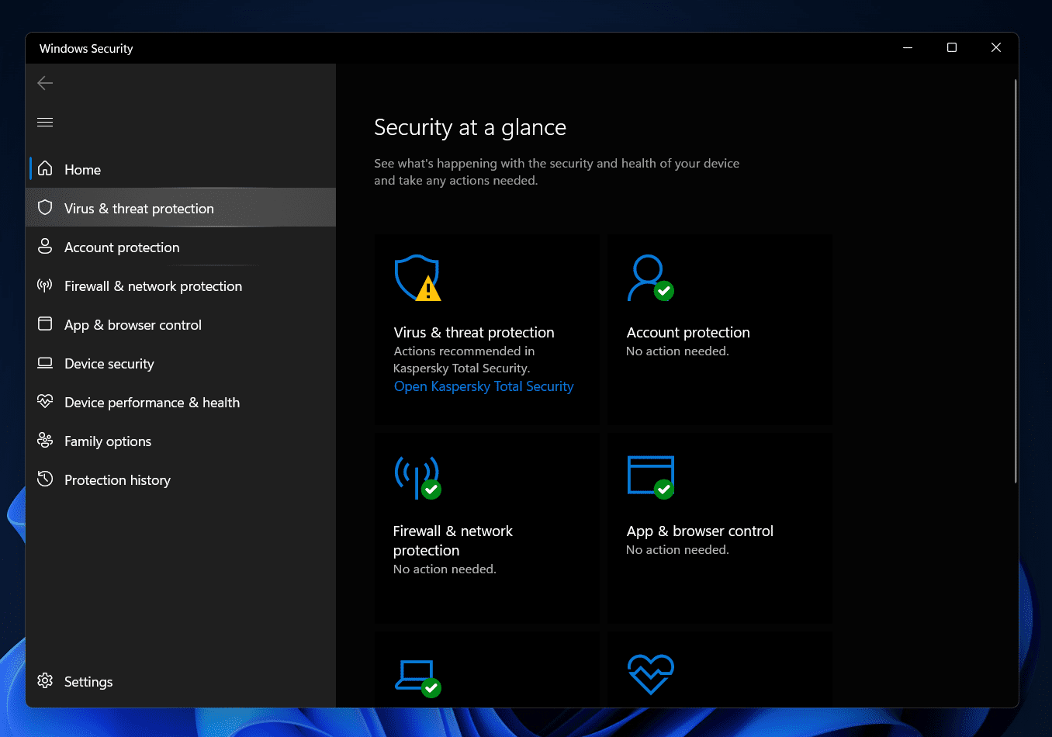Open Protection history in sidebar

pos(117,479)
